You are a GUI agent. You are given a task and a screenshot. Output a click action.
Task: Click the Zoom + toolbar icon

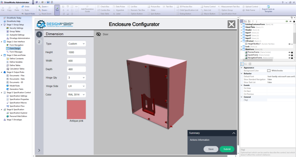point(40,7)
